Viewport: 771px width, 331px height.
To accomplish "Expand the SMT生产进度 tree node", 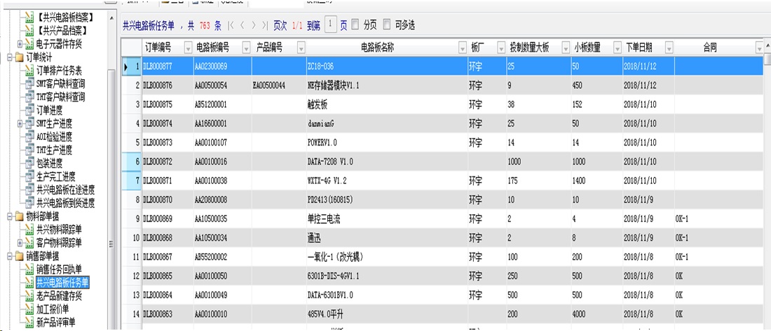I will pos(20,123).
